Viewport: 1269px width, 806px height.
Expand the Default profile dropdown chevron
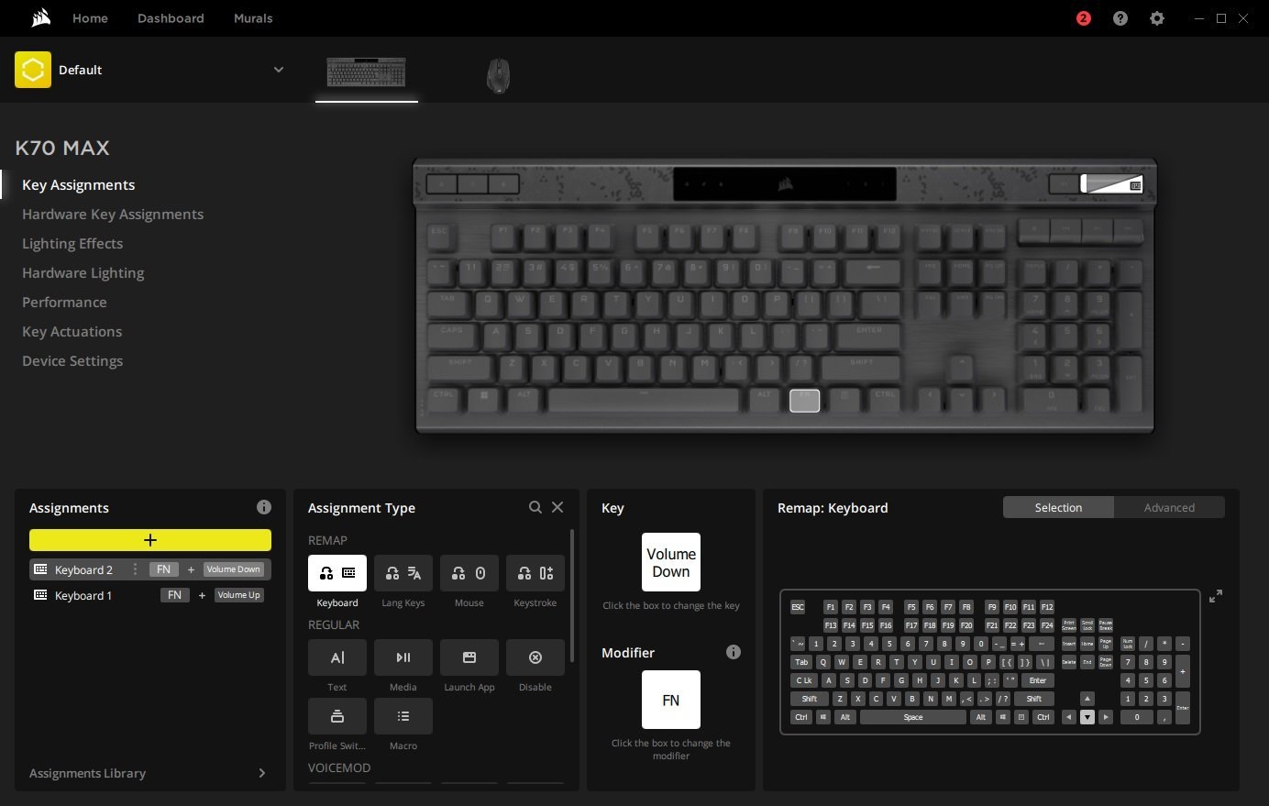pyautogui.click(x=278, y=70)
